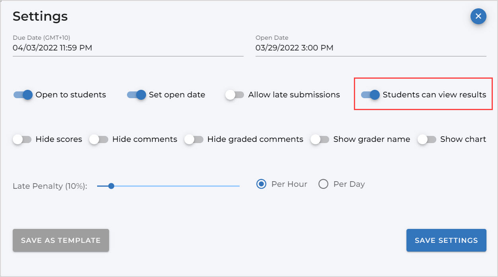Click the Due Date (GMT+10) label
The width and height of the screenshot is (498, 277).
point(41,38)
